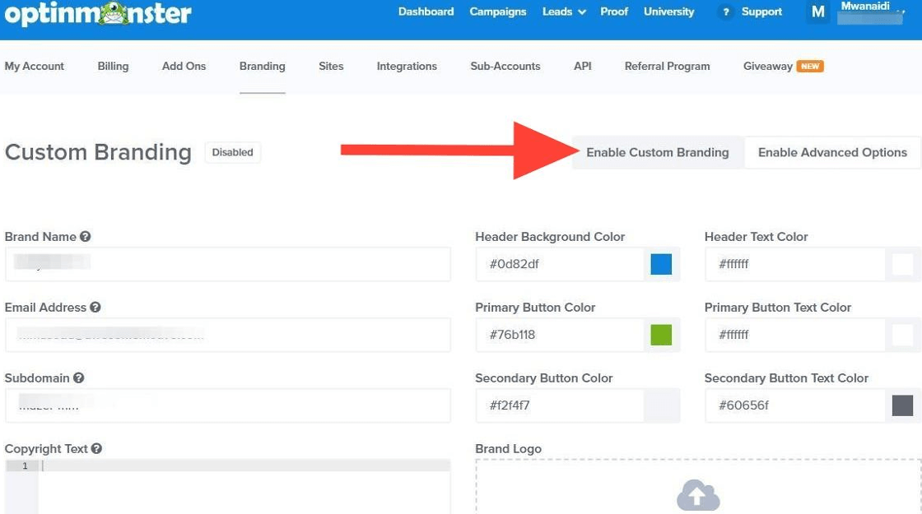
Task: Expand the Leads dropdown menu
Action: tap(564, 12)
